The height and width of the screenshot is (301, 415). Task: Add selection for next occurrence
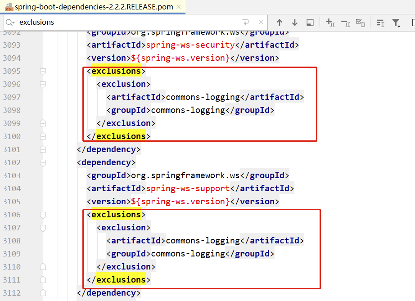pyautogui.click(x=330, y=23)
